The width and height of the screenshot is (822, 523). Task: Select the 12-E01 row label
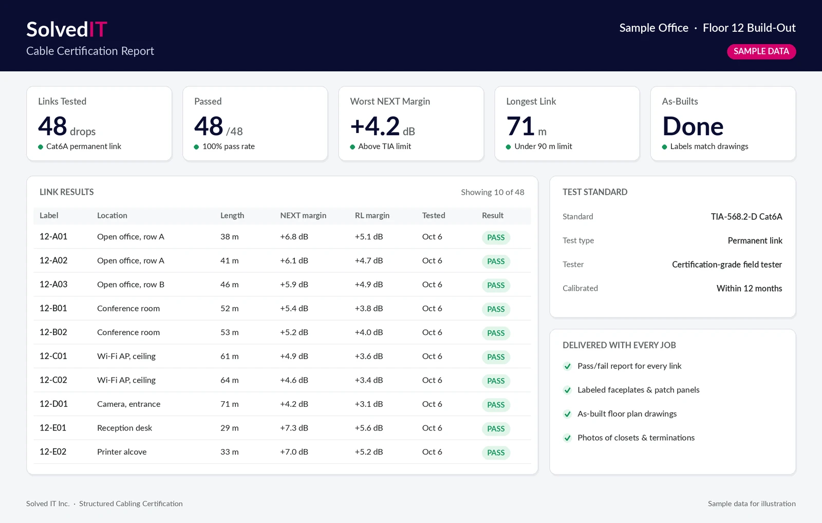pos(53,428)
